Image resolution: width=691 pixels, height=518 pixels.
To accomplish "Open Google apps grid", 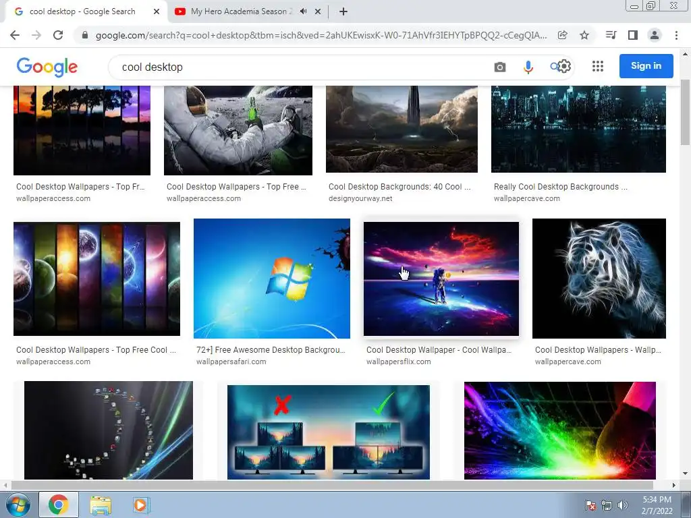I will 598,66.
